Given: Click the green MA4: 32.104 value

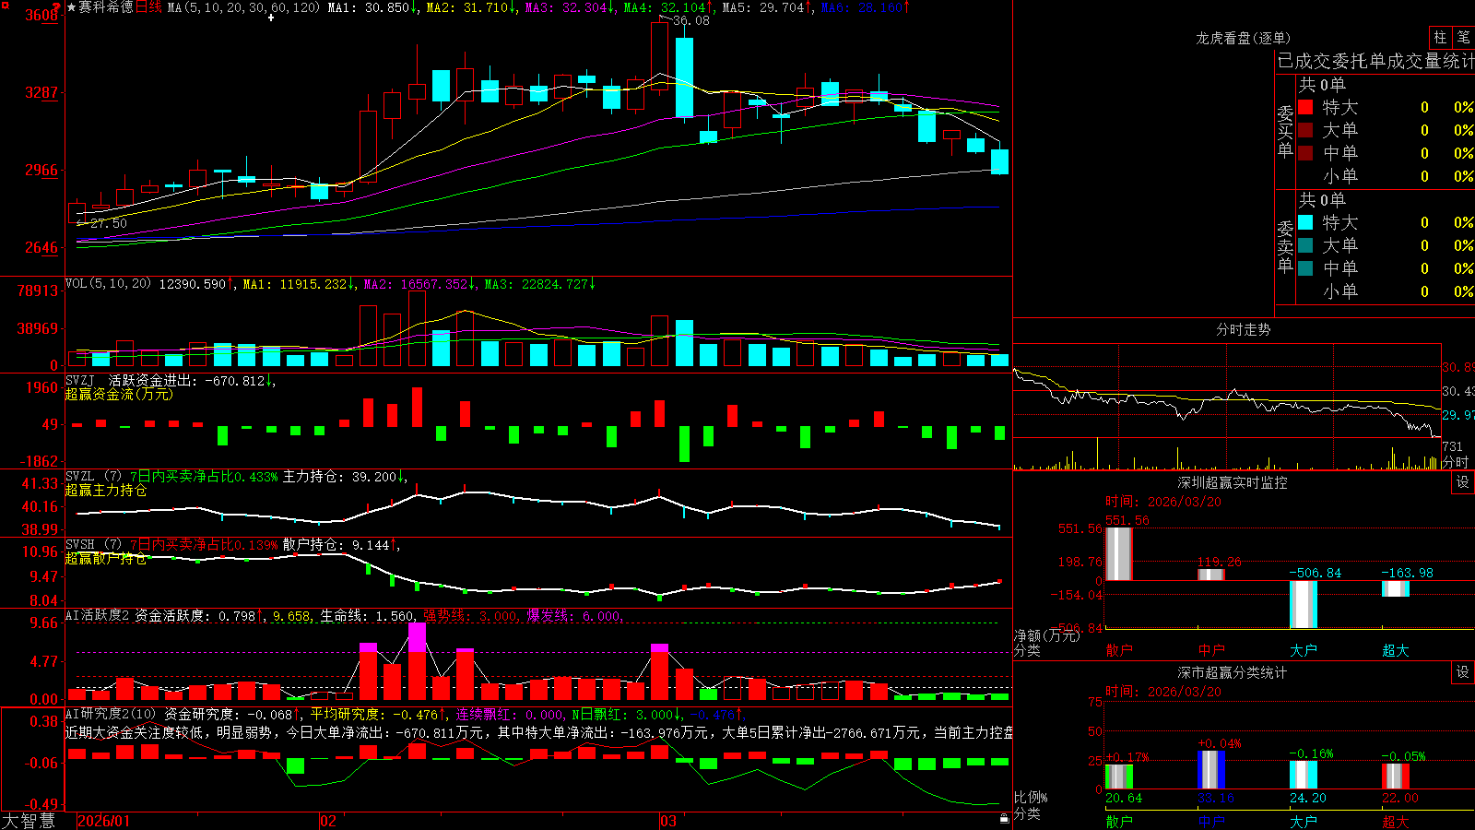Looking at the screenshot, I should click(x=669, y=7).
